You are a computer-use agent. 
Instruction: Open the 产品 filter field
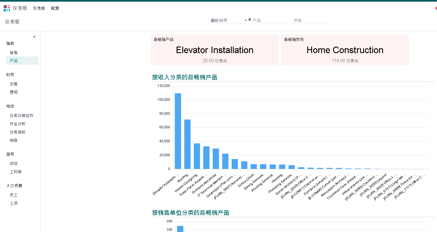[x=271, y=20]
